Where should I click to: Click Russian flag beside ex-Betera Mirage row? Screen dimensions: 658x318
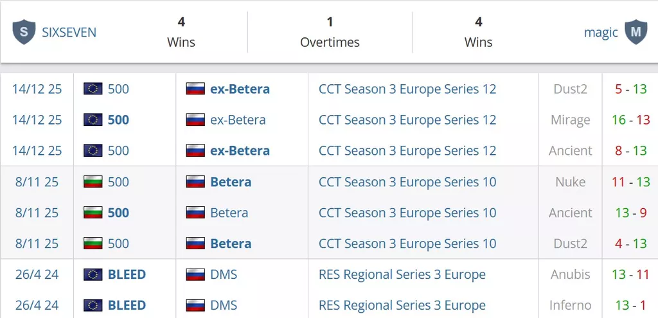pyautogui.click(x=195, y=119)
